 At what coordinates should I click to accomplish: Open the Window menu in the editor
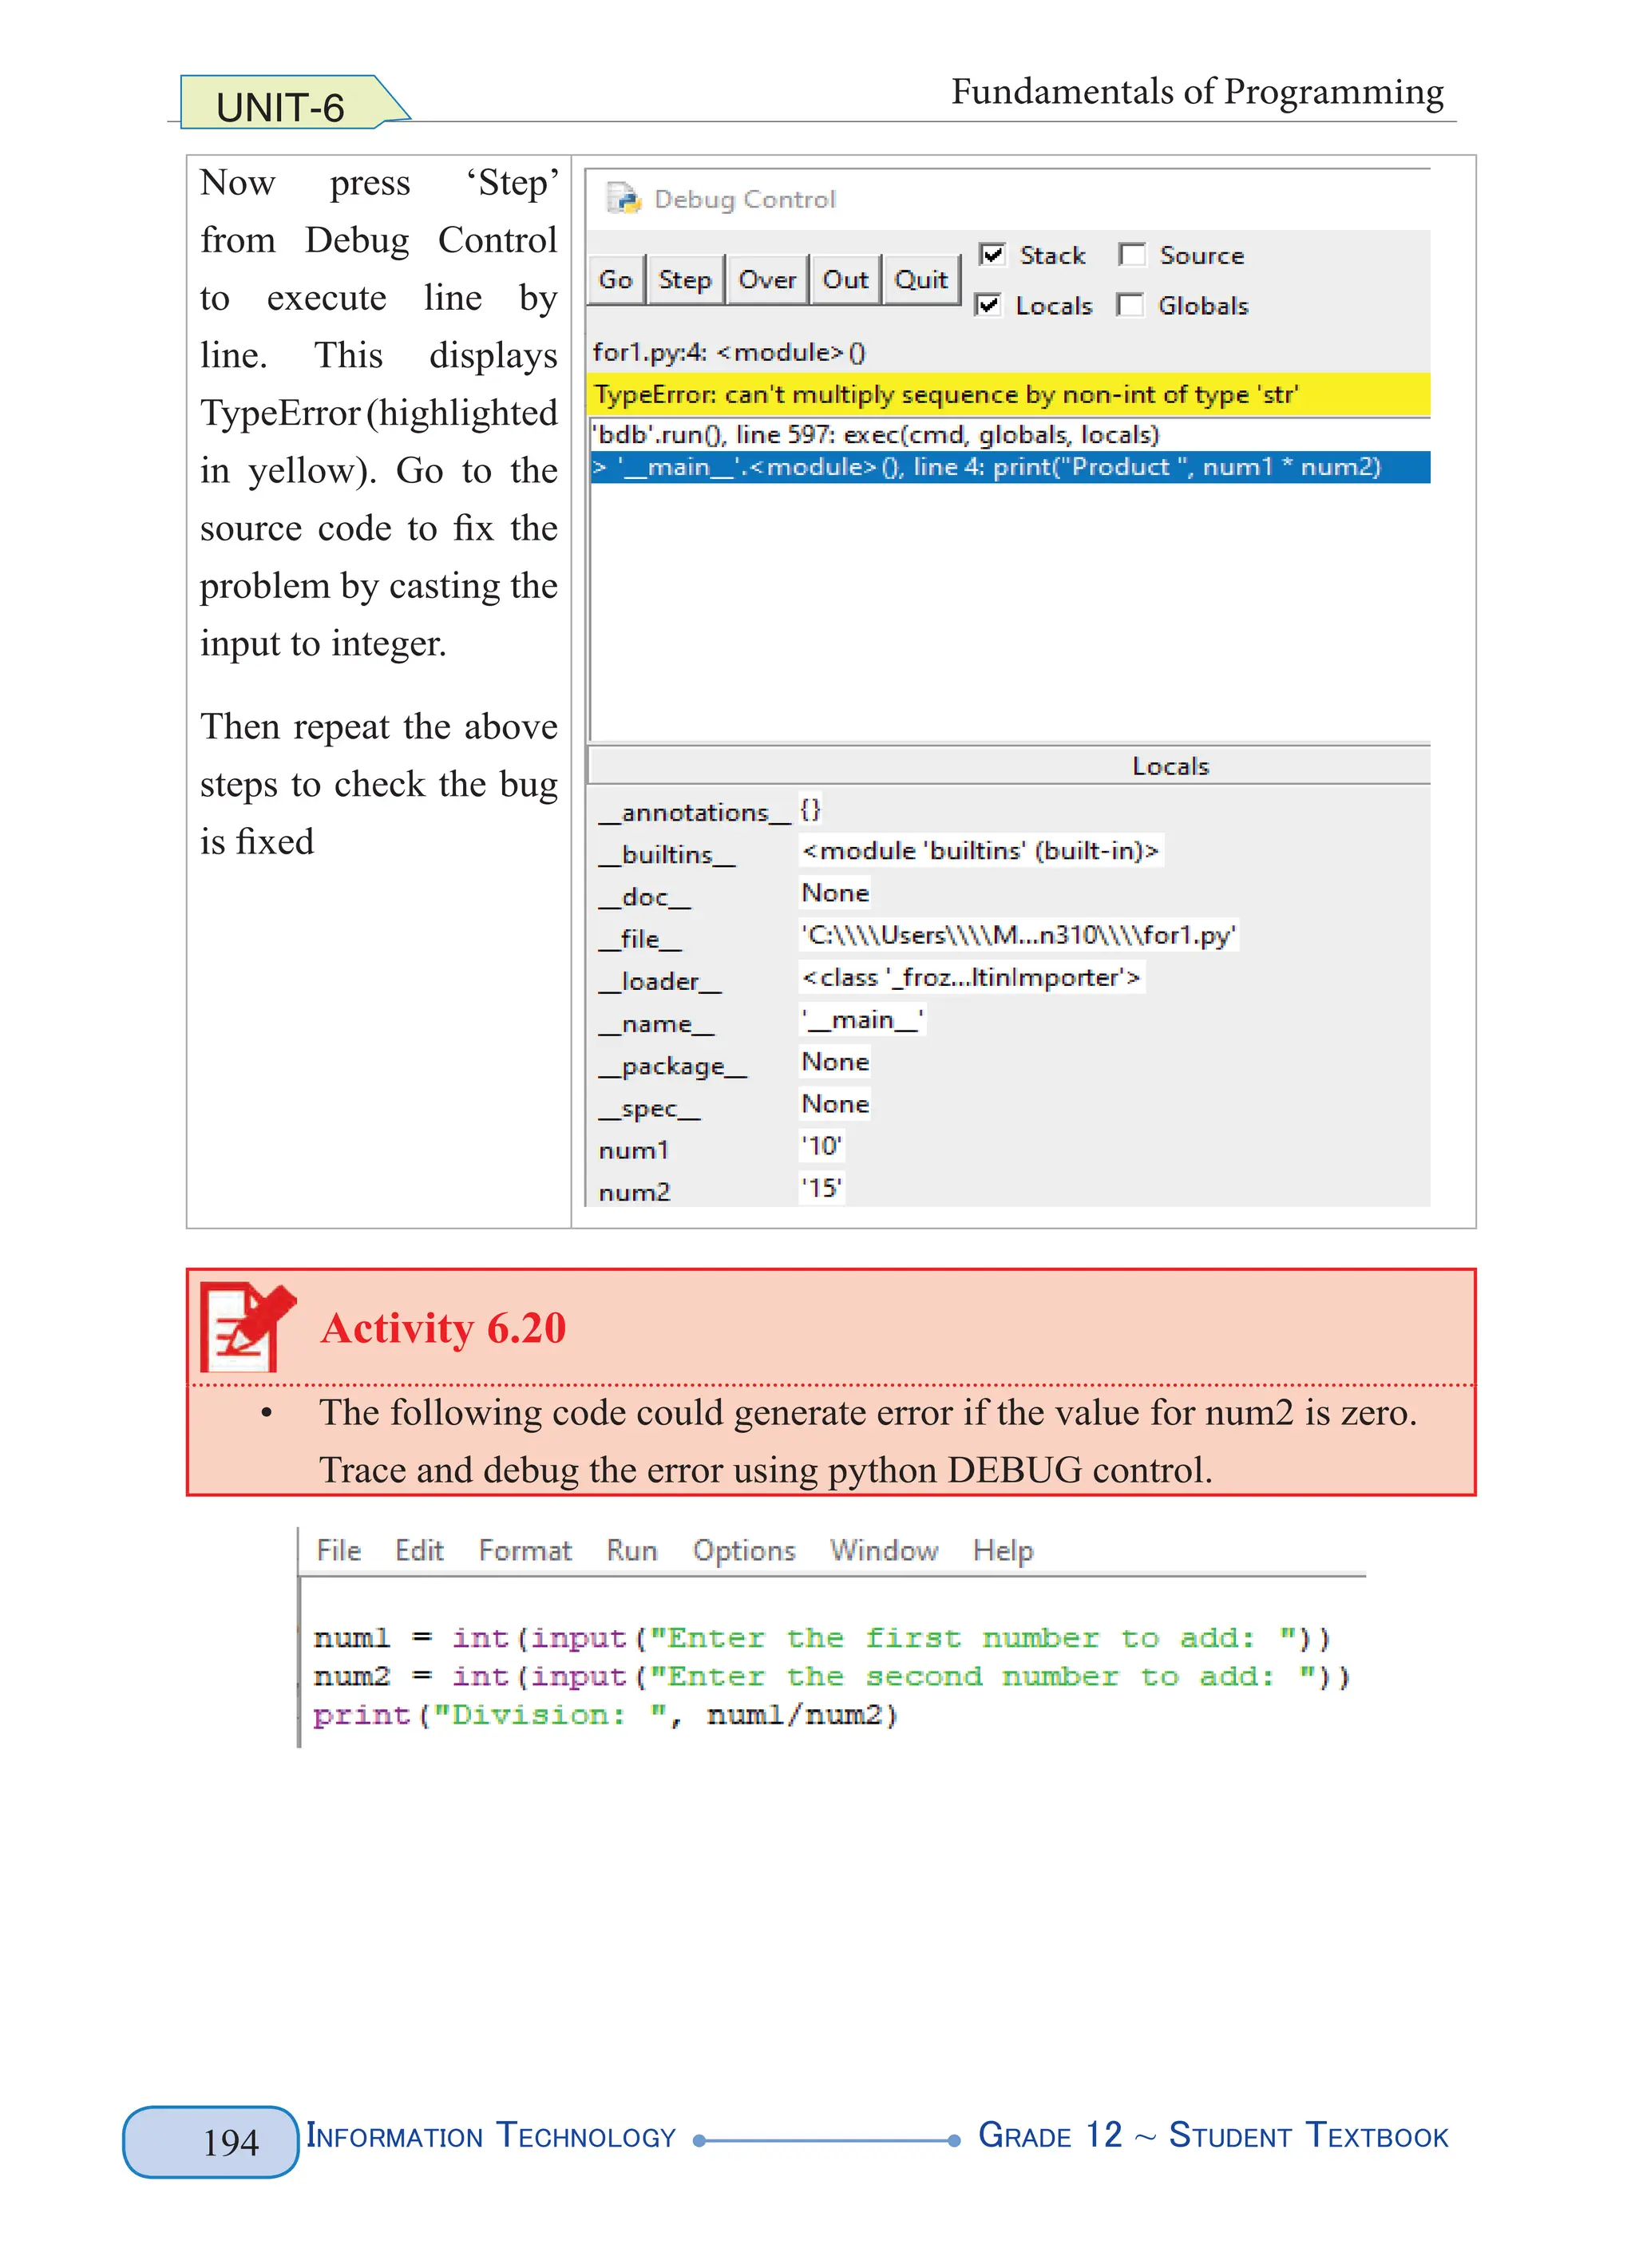point(884,1551)
